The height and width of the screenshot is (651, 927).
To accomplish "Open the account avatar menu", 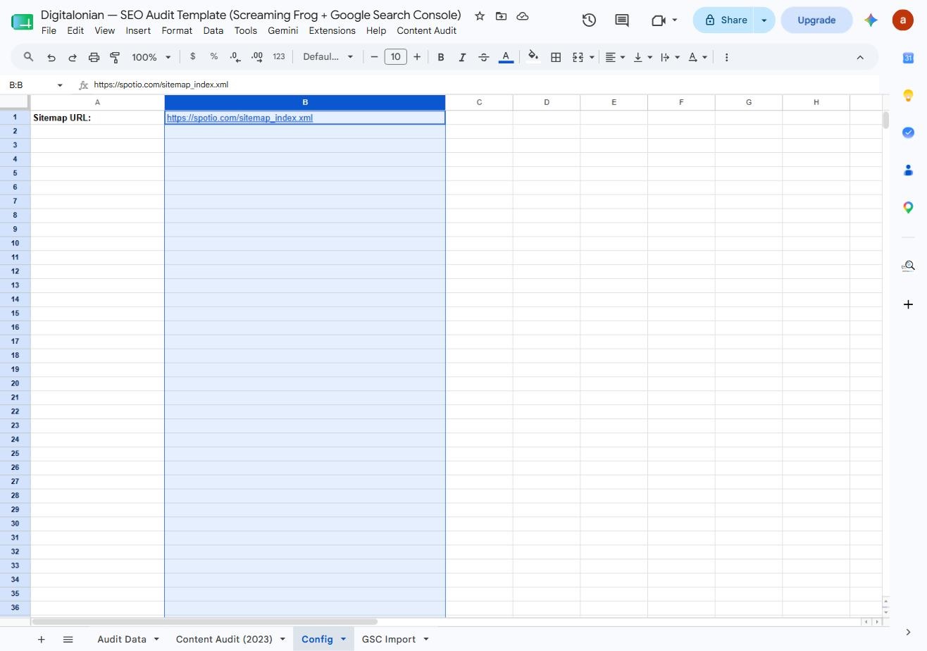I will (x=903, y=20).
